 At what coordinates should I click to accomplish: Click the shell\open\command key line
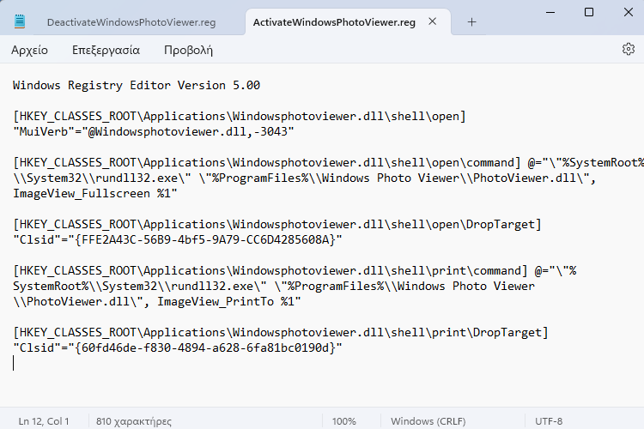328,163
